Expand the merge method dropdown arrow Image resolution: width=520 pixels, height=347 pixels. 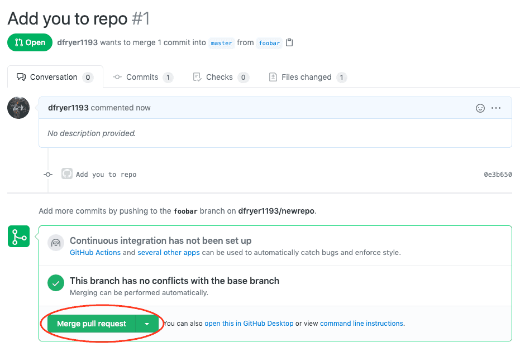pyautogui.click(x=147, y=324)
